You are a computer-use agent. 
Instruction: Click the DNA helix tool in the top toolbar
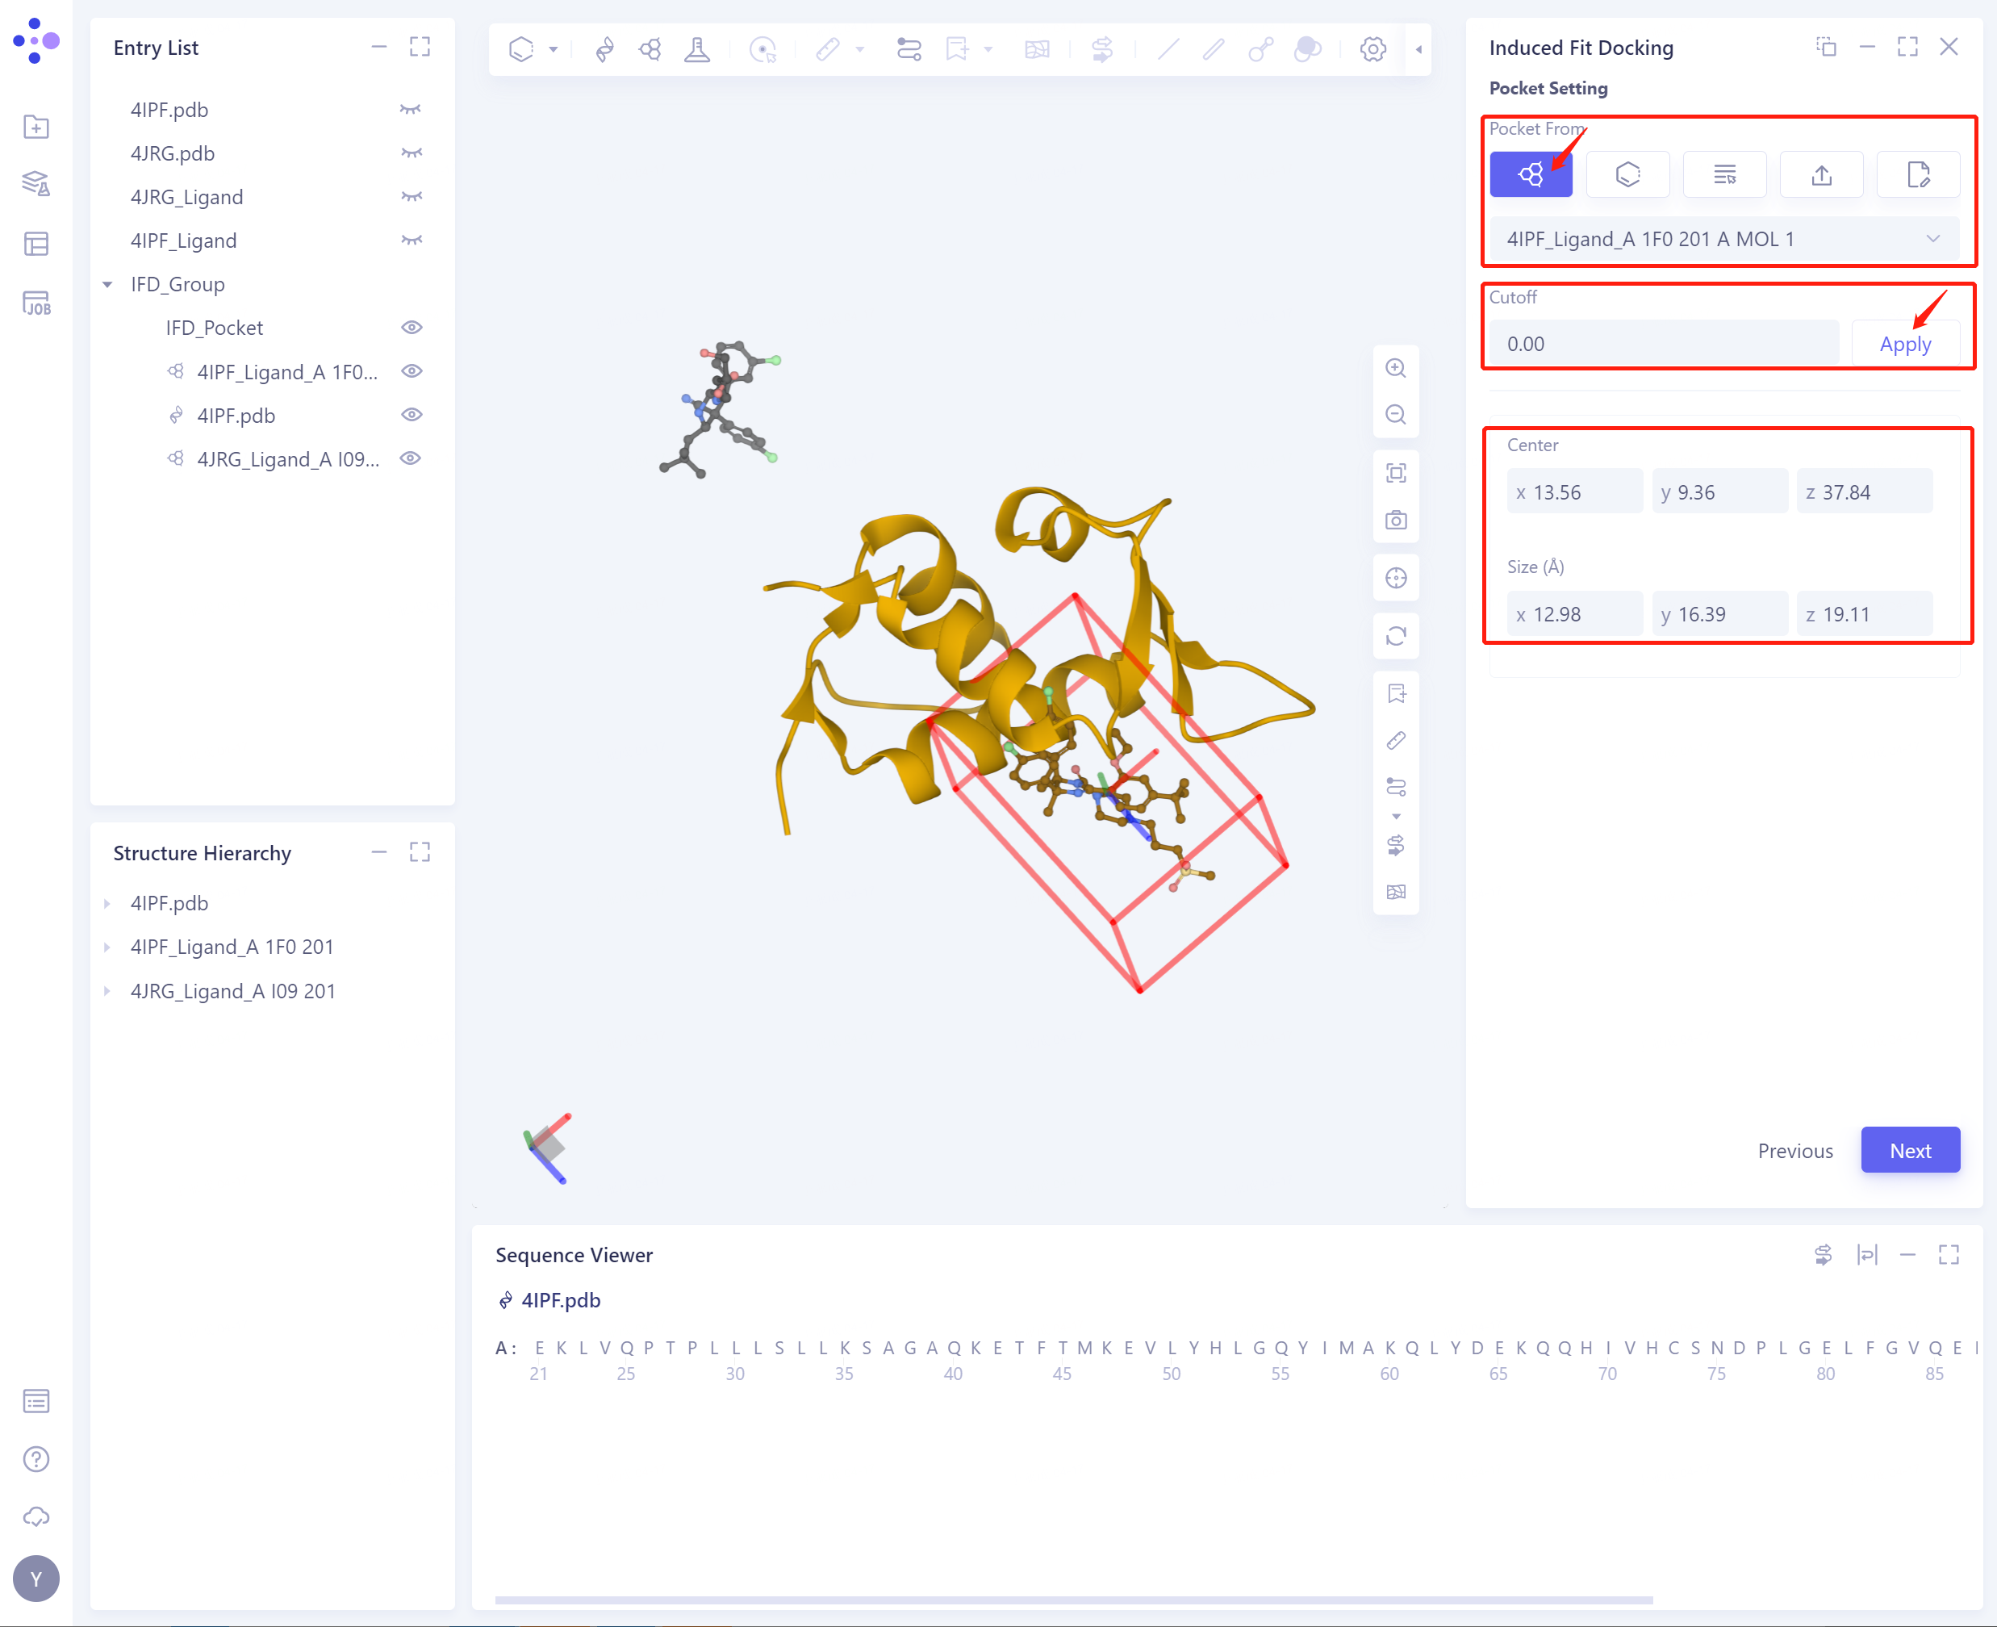(604, 48)
